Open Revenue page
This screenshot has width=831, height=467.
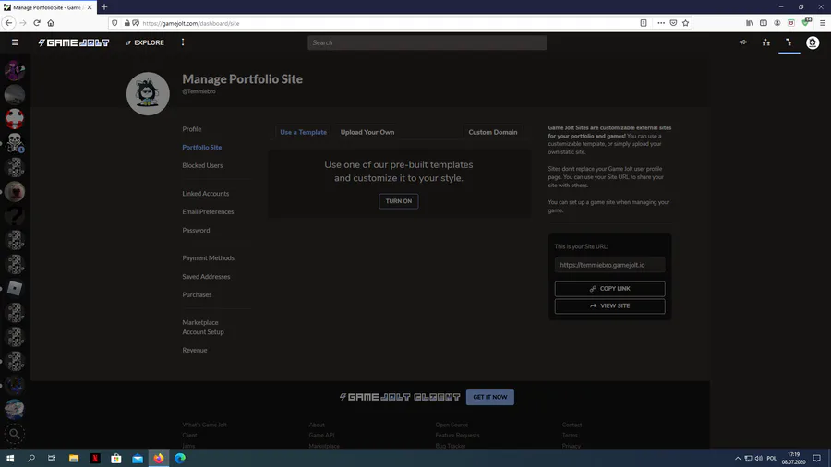[195, 350]
